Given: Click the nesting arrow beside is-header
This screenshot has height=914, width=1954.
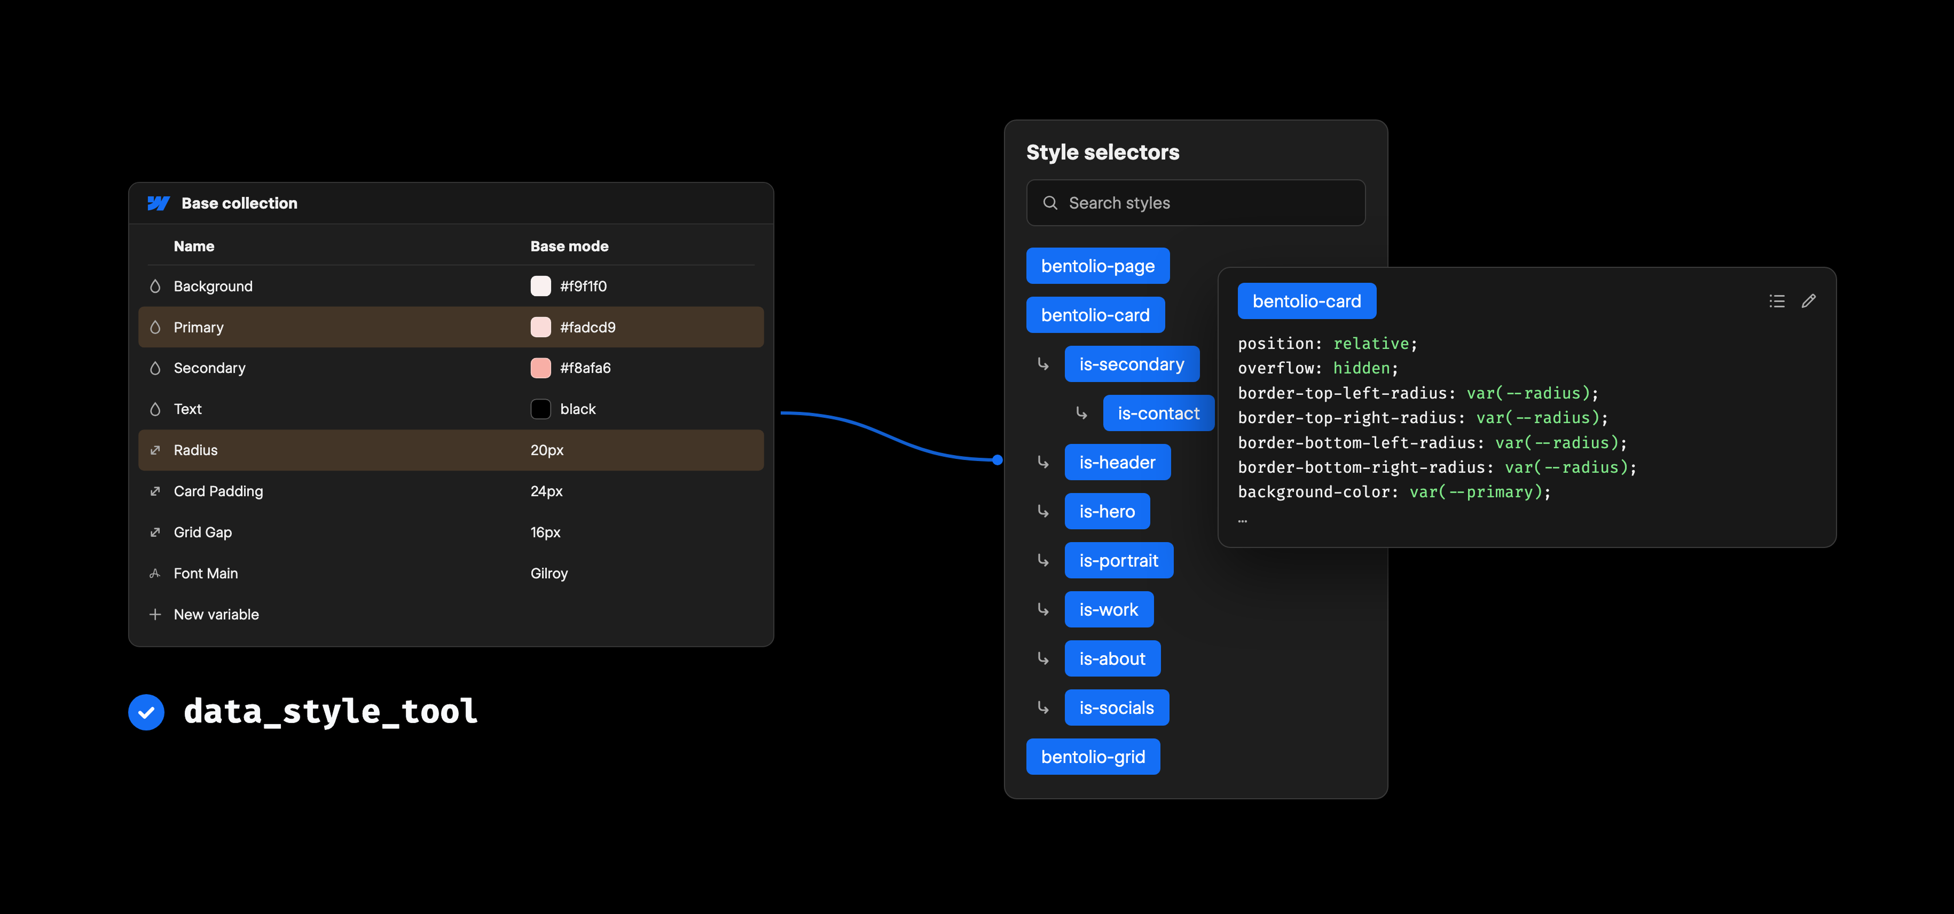Looking at the screenshot, I should pos(1043,463).
